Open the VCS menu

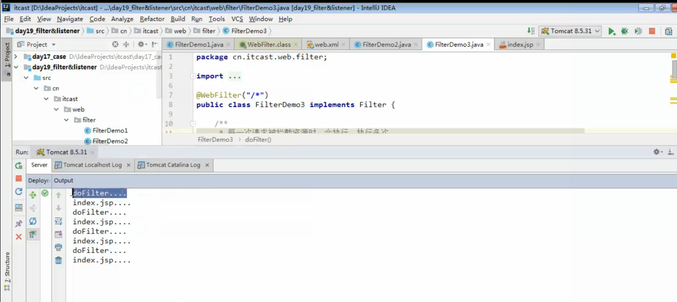tap(237, 19)
